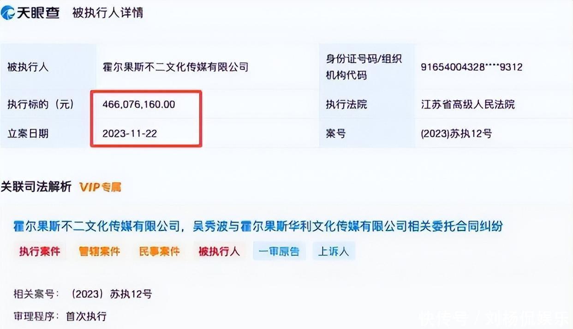573x329 pixels.
Task: Click the 被执行人 red tag
Action: click(x=219, y=251)
